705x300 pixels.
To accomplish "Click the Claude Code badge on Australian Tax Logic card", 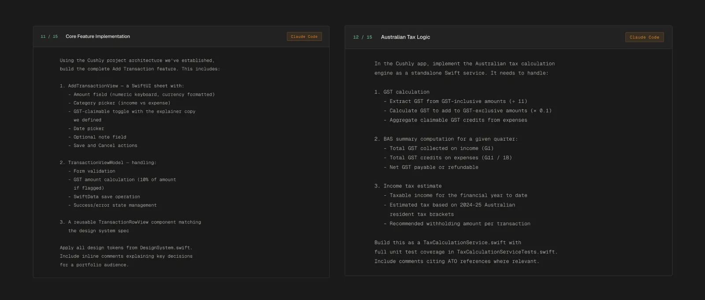I will click(644, 37).
